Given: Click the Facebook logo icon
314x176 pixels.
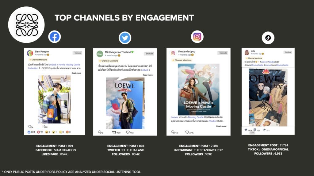Looking at the screenshot, I should click(55, 37).
